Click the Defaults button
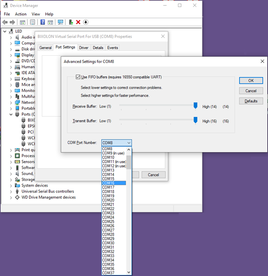Viewport: 268px width, 276px height. click(251, 101)
